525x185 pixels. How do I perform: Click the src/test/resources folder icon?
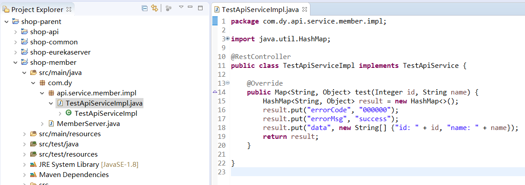click(x=33, y=154)
